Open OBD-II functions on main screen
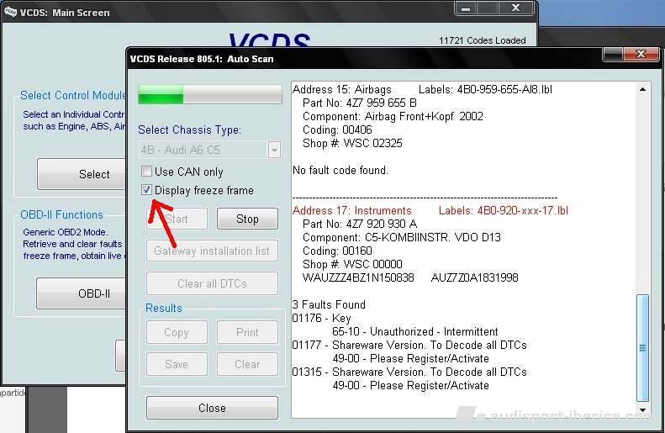The width and height of the screenshot is (665, 433). click(93, 293)
